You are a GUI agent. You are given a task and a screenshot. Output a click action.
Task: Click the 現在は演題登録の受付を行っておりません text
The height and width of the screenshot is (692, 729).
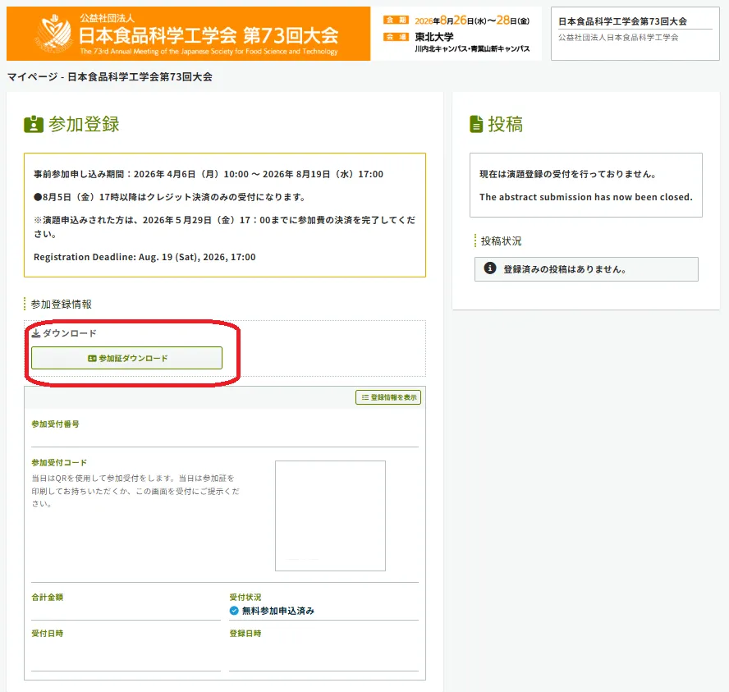coord(568,174)
